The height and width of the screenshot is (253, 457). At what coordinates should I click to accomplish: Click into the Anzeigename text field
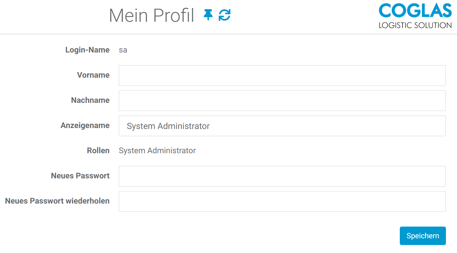pyautogui.click(x=282, y=126)
